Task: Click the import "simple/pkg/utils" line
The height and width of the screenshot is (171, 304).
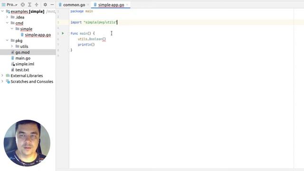Action: [94, 22]
